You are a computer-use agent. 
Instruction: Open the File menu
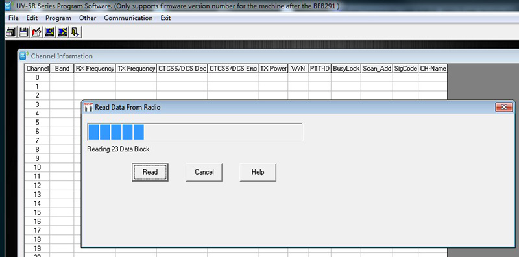click(14, 18)
